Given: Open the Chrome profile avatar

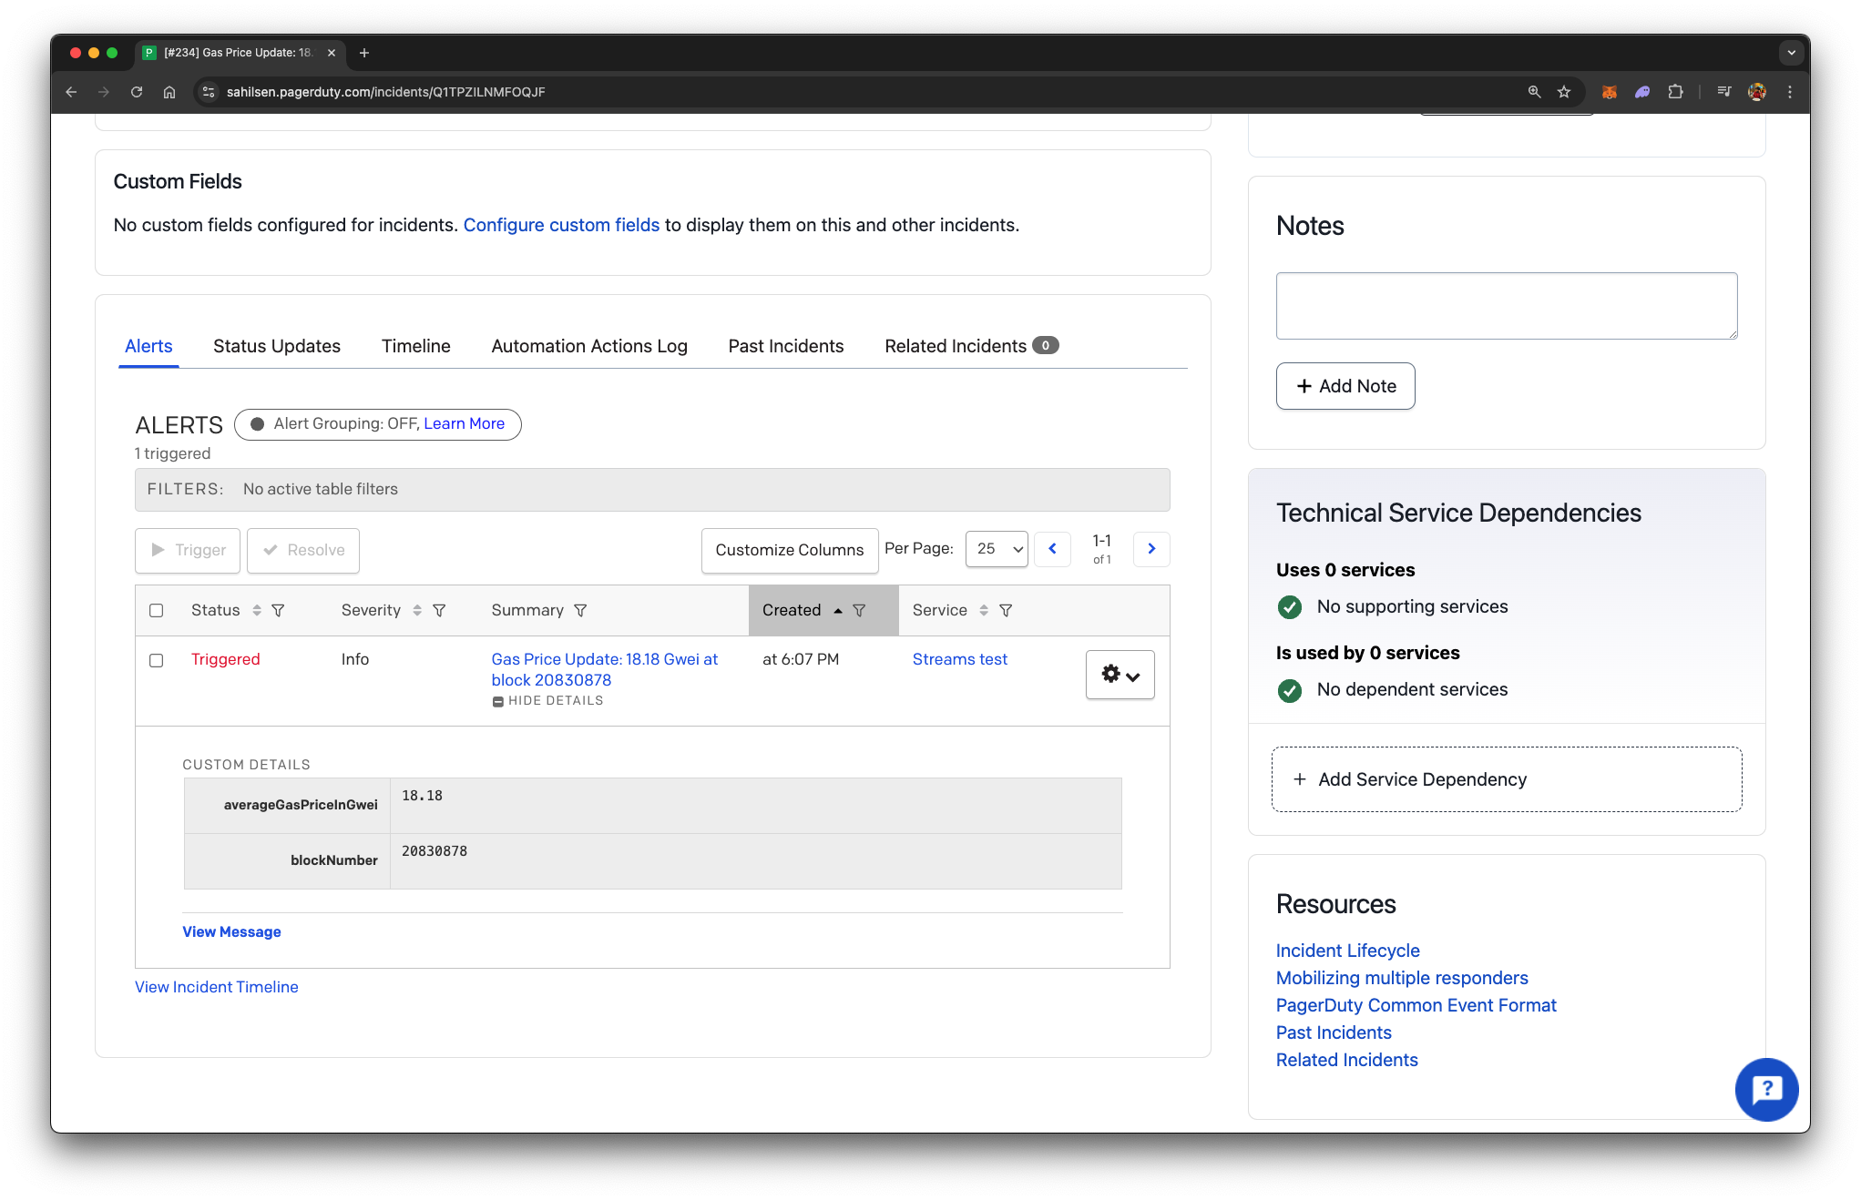Looking at the screenshot, I should point(1757,92).
